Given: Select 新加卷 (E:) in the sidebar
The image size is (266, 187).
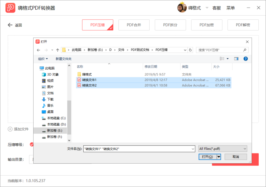Looking at the screenshot, I should pyautogui.click(x=50, y=130).
